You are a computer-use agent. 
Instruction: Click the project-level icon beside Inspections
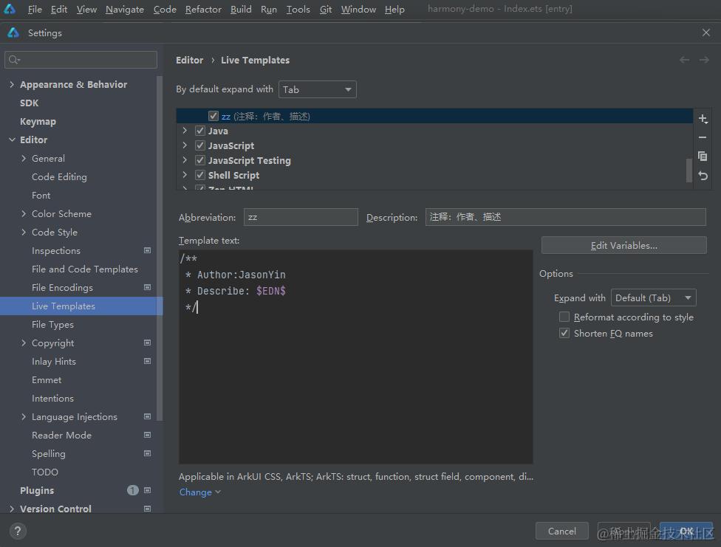pyautogui.click(x=147, y=250)
